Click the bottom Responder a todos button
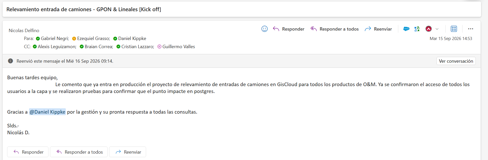488x160 pixels. coord(79,152)
